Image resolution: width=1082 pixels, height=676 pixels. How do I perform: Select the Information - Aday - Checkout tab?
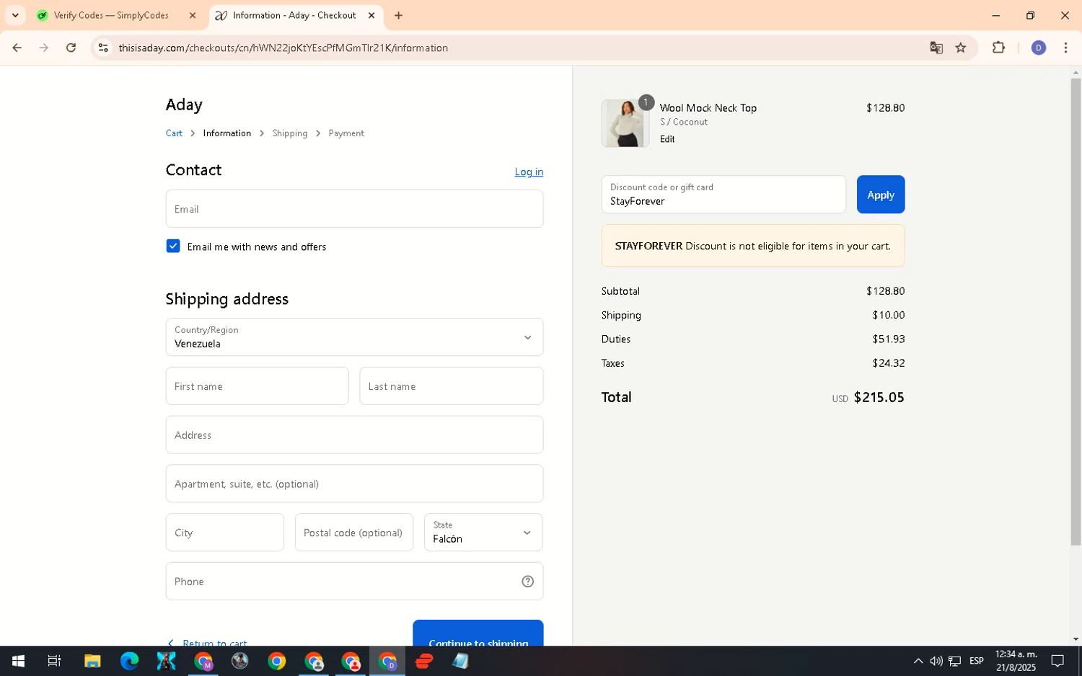tap(296, 15)
